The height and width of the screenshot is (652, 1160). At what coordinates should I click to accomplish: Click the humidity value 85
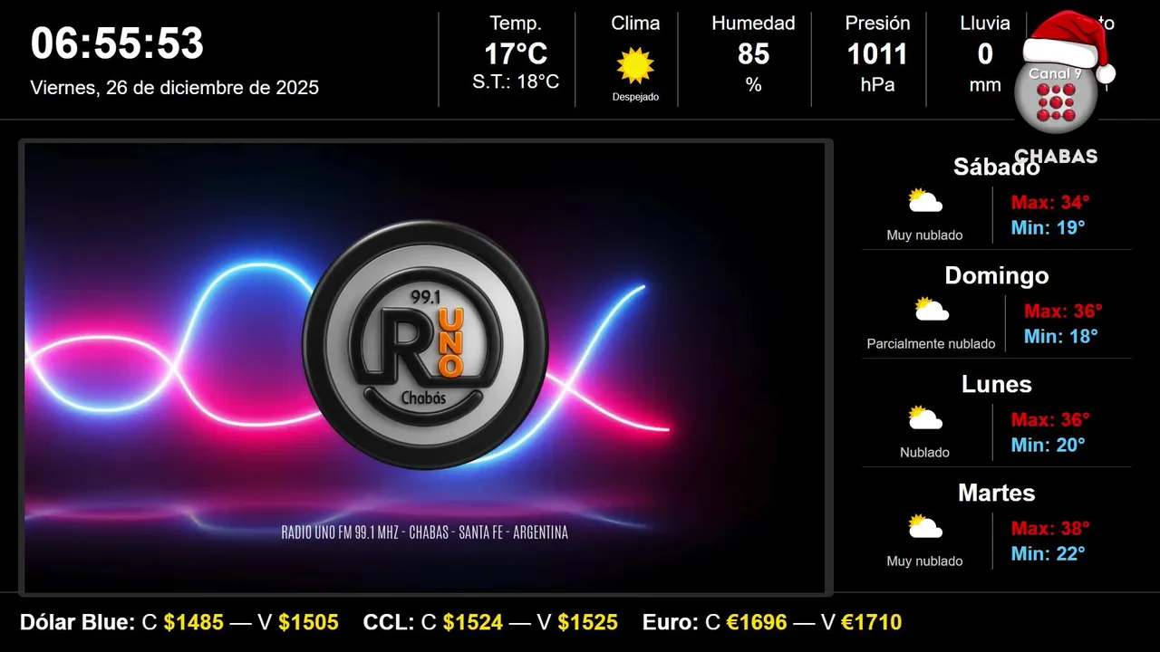click(x=753, y=54)
